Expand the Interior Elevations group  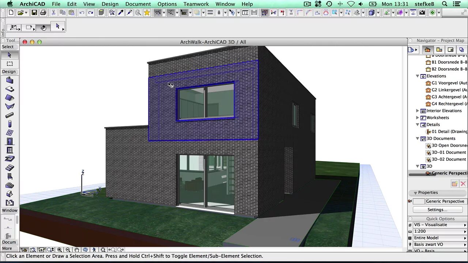click(x=418, y=111)
